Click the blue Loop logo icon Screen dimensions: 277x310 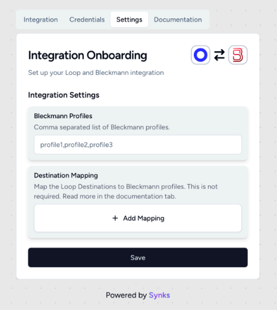click(200, 55)
